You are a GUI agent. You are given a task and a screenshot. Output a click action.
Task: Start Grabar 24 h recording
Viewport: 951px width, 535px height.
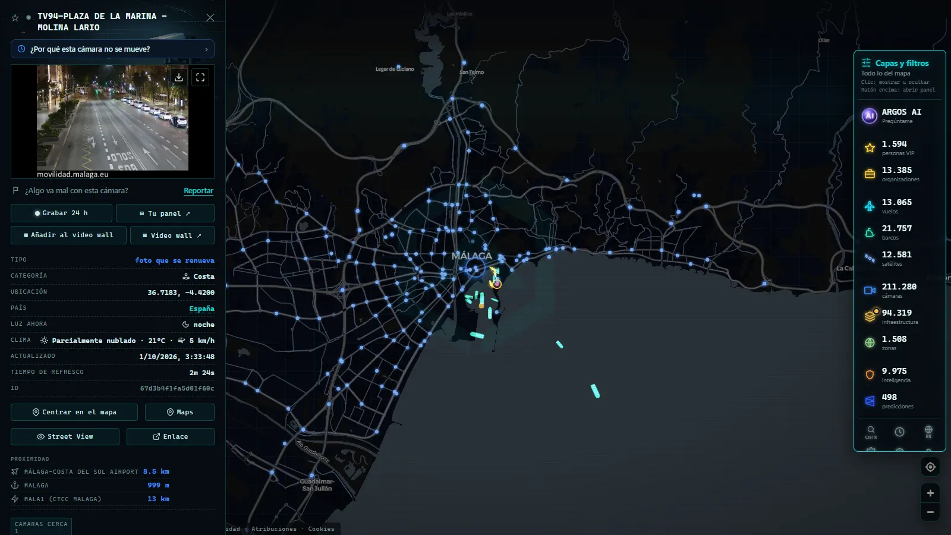click(x=61, y=213)
